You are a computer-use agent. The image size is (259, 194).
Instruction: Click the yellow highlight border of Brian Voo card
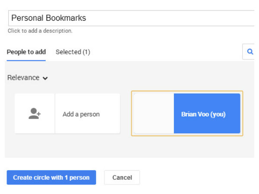(x=187, y=91)
